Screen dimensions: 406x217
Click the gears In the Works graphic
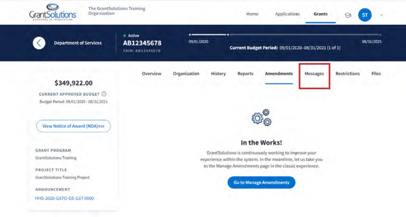(x=261, y=117)
